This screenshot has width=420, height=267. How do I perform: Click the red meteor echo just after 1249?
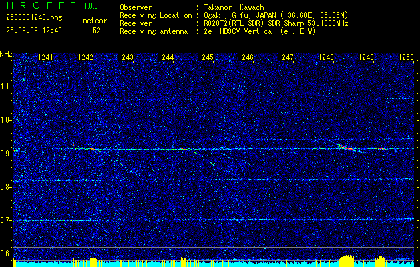[x=380, y=148]
